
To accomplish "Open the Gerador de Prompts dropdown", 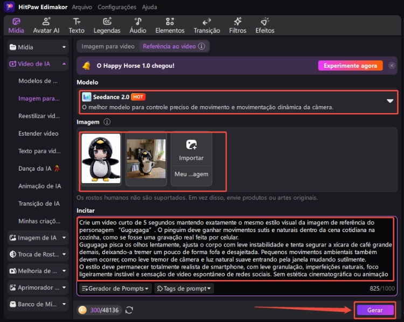I will coord(115,289).
